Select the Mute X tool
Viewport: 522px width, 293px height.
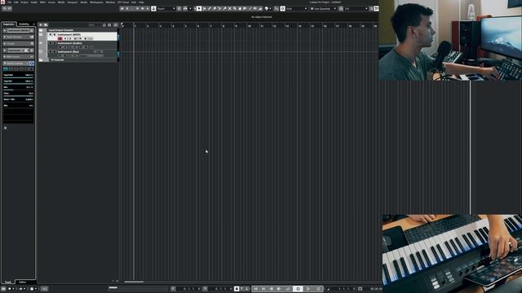click(x=229, y=9)
